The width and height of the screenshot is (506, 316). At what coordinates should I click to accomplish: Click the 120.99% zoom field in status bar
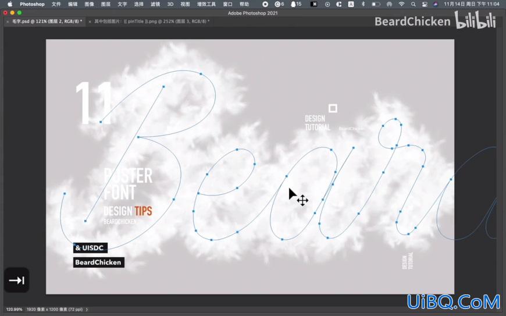(x=14, y=309)
